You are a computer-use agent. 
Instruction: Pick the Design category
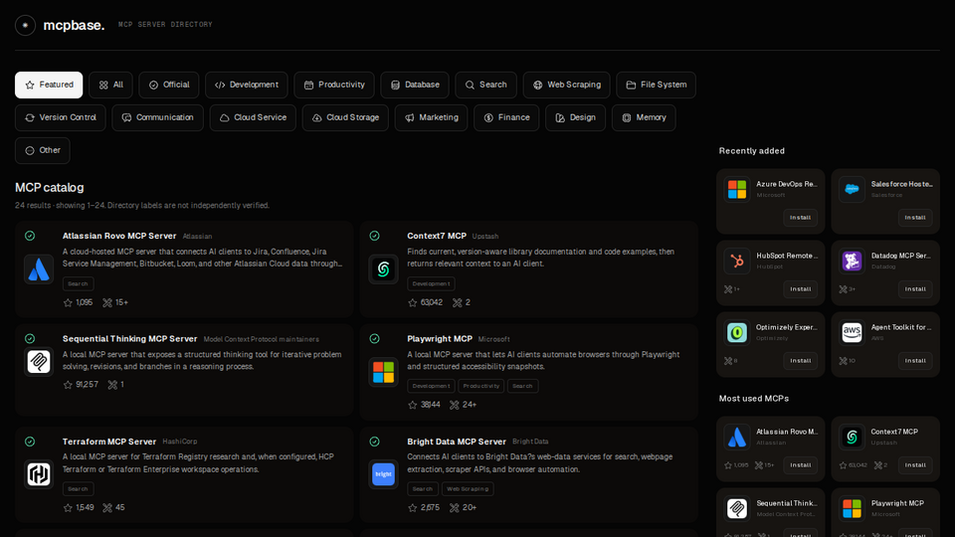point(576,118)
